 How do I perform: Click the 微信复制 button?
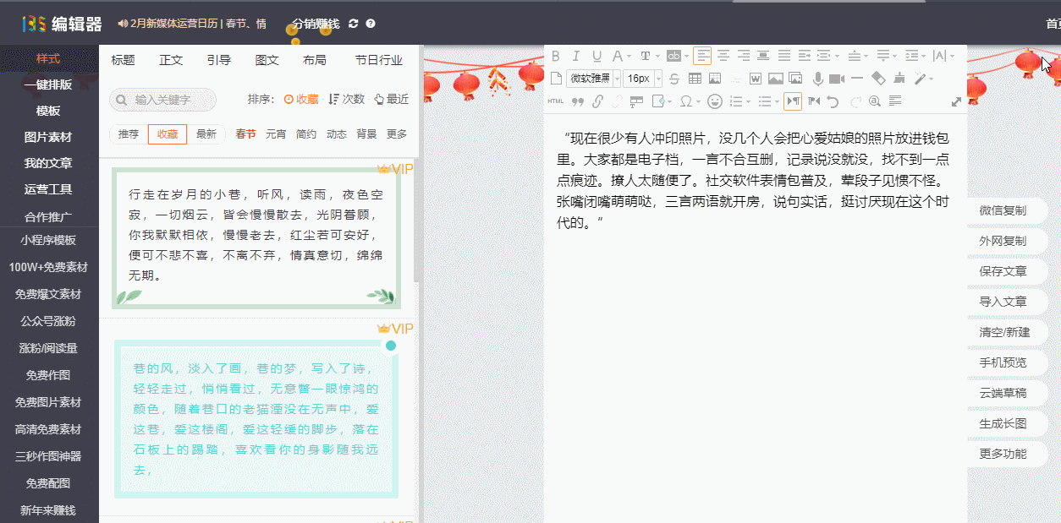[x=1003, y=210]
